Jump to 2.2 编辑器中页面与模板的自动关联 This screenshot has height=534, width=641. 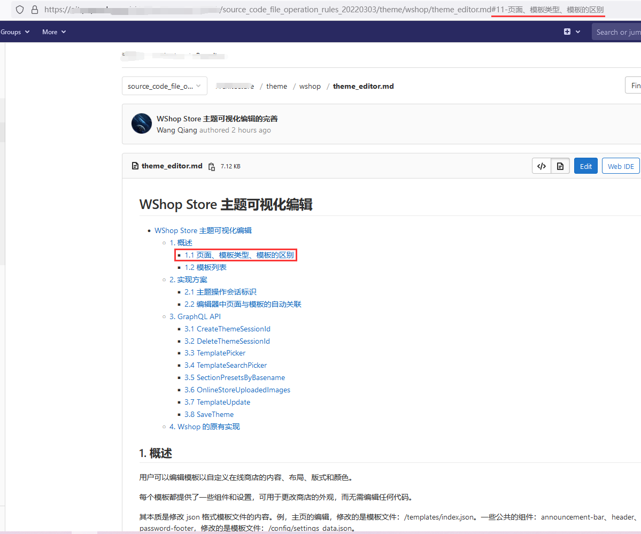point(243,304)
